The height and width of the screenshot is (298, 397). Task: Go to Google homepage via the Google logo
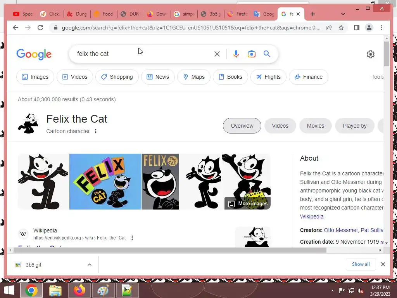[34, 54]
